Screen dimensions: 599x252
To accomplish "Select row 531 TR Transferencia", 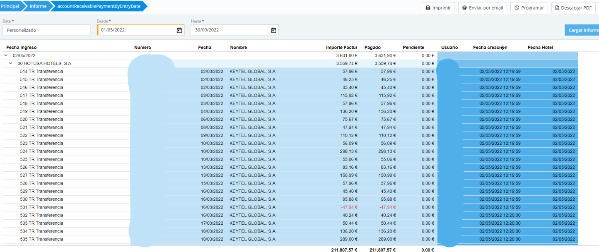I will tap(41, 207).
